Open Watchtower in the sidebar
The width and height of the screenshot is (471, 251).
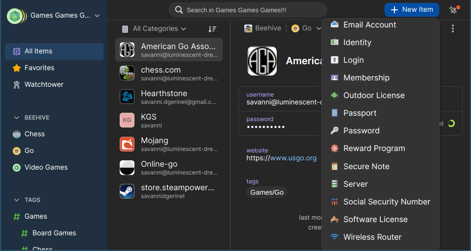(54, 85)
